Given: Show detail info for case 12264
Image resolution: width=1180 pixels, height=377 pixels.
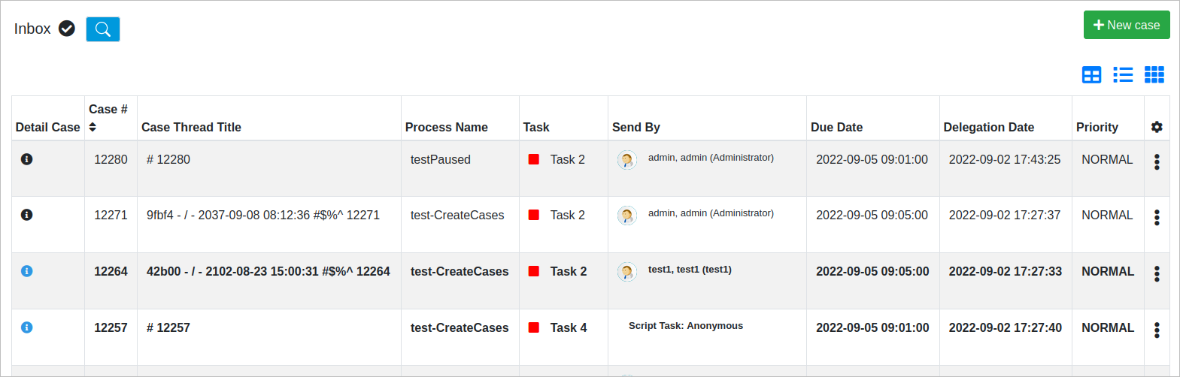Looking at the screenshot, I should (27, 271).
